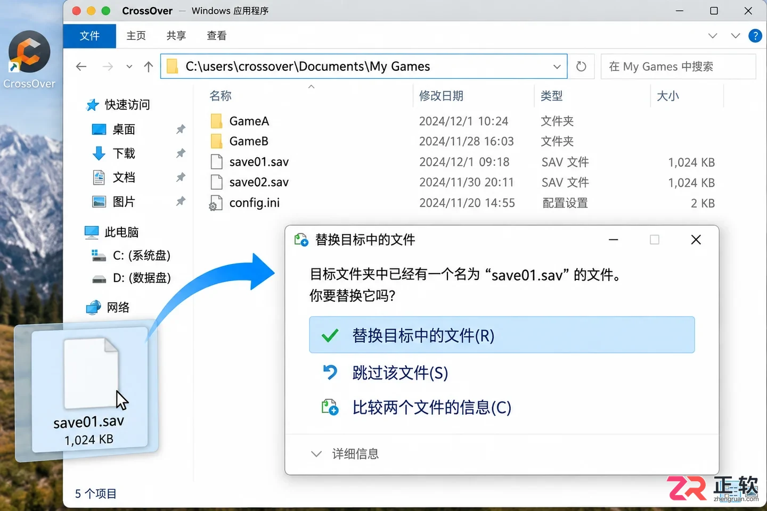The width and height of the screenshot is (767, 511).
Task: Open the 文件 menu tab
Action: tap(89, 36)
